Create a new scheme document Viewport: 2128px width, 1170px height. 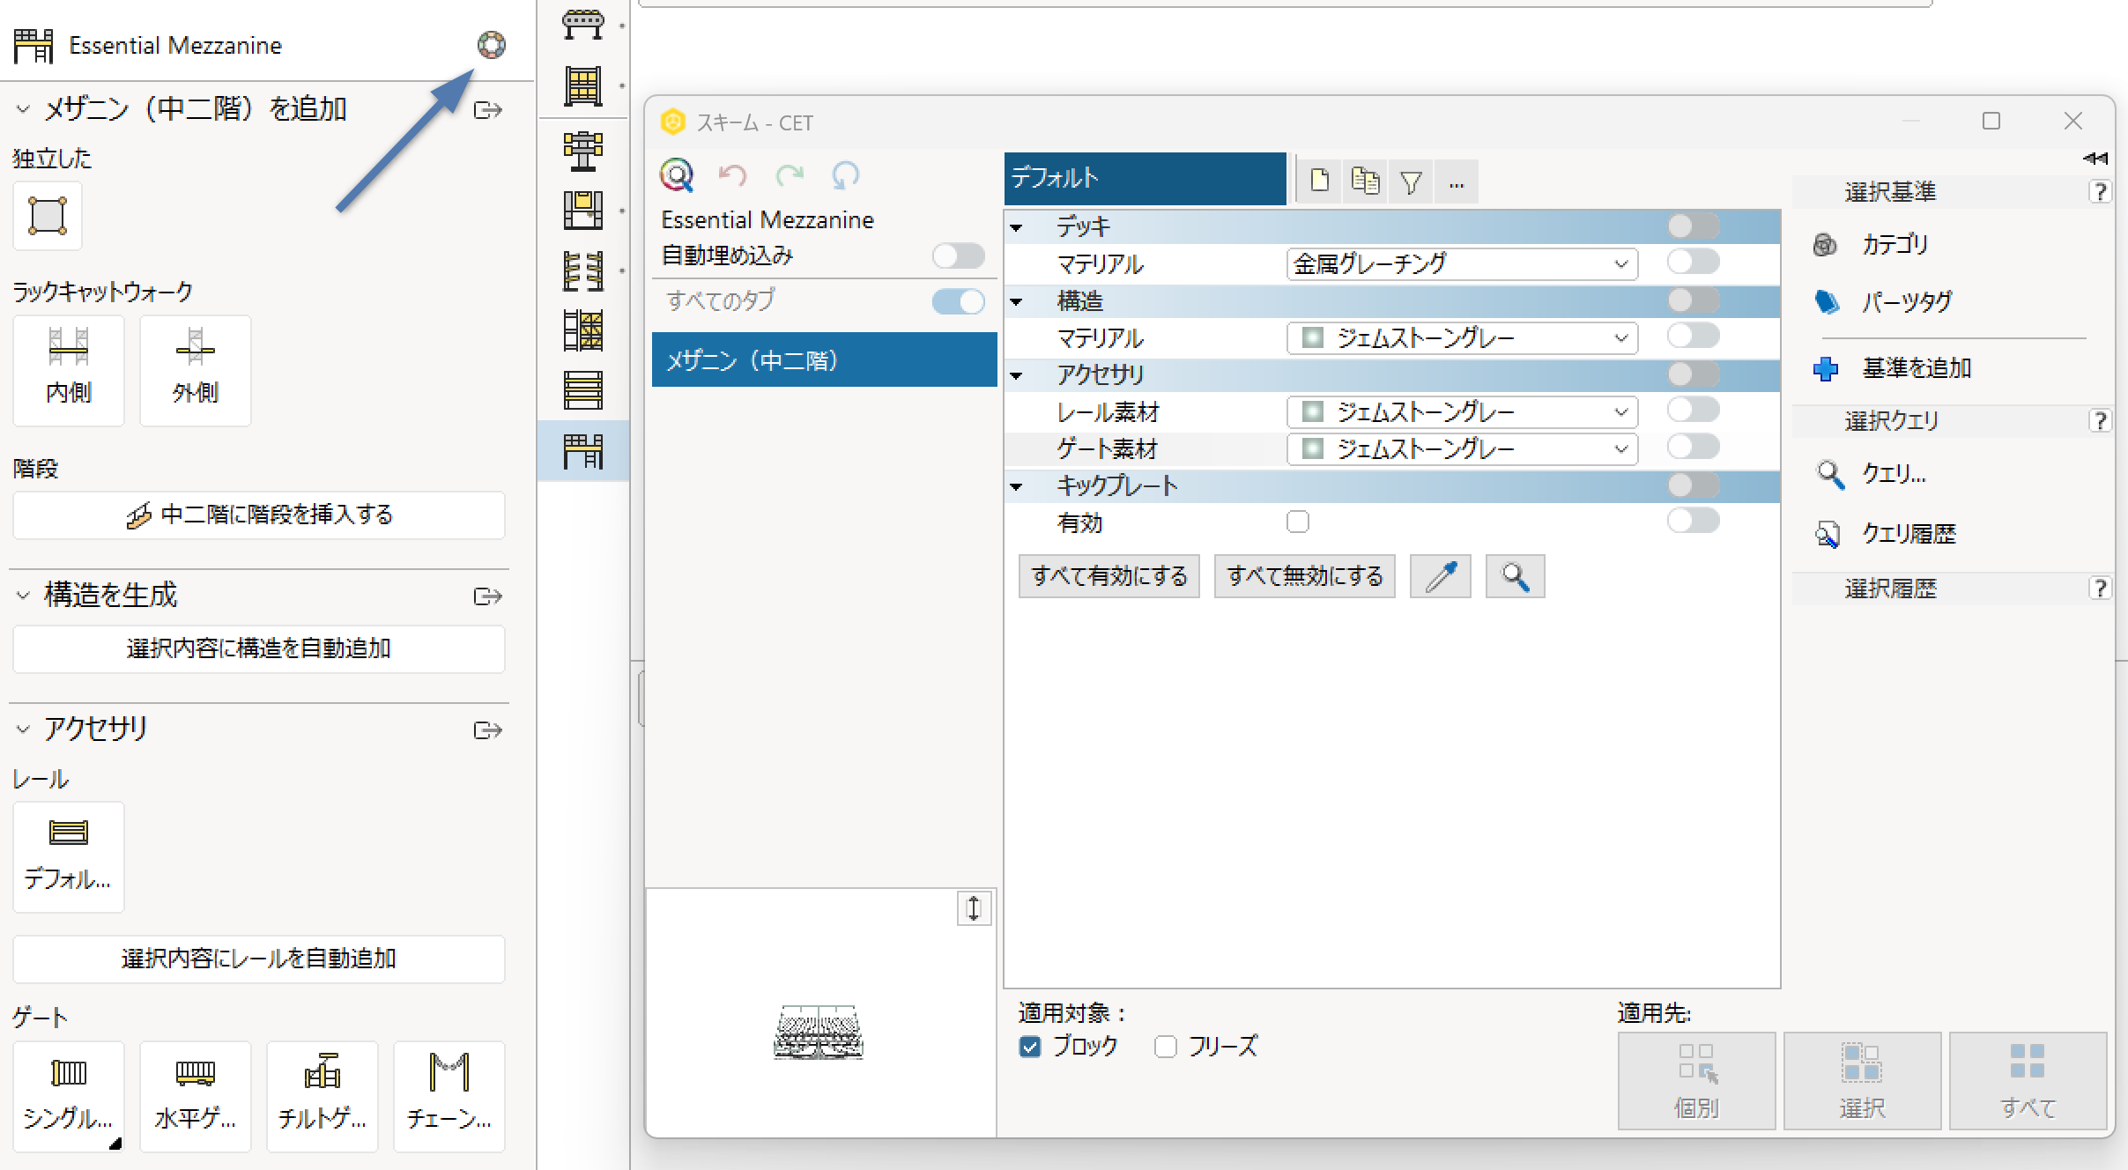pos(1319,181)
